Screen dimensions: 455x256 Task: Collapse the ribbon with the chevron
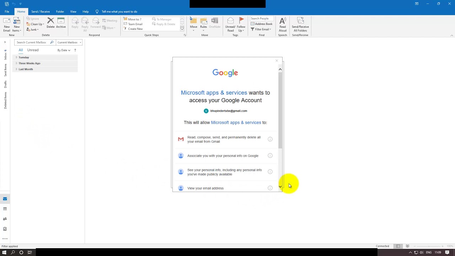[x=452, y=35]
